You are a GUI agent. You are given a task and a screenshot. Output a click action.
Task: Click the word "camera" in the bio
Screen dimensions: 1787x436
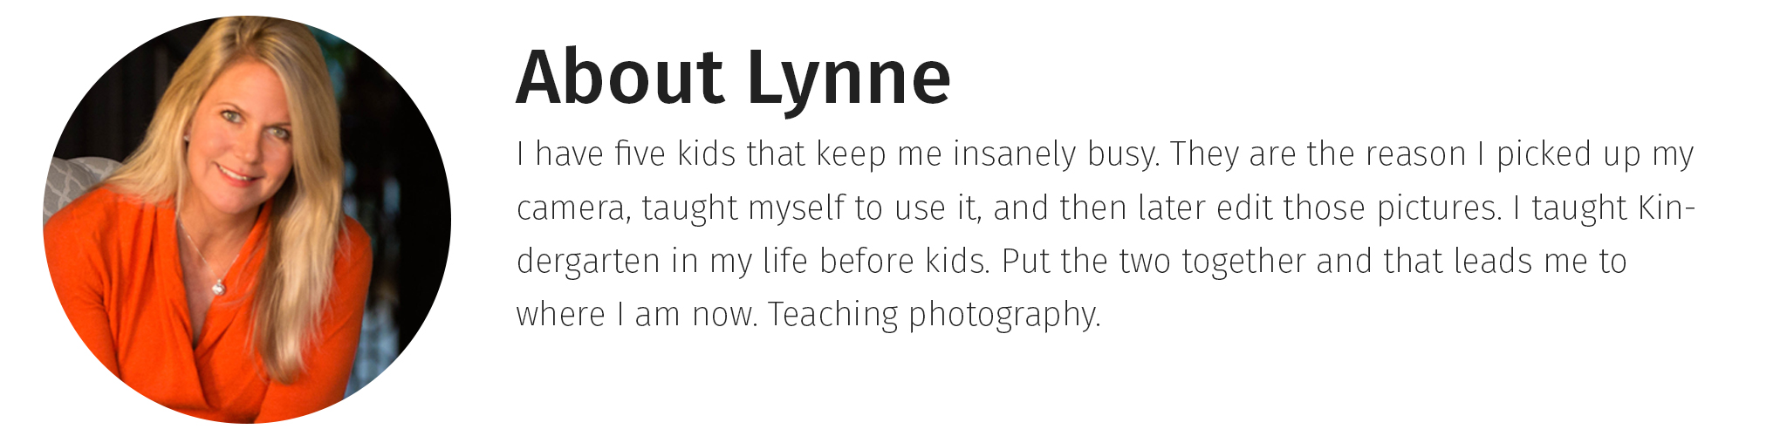click(572, 209)
